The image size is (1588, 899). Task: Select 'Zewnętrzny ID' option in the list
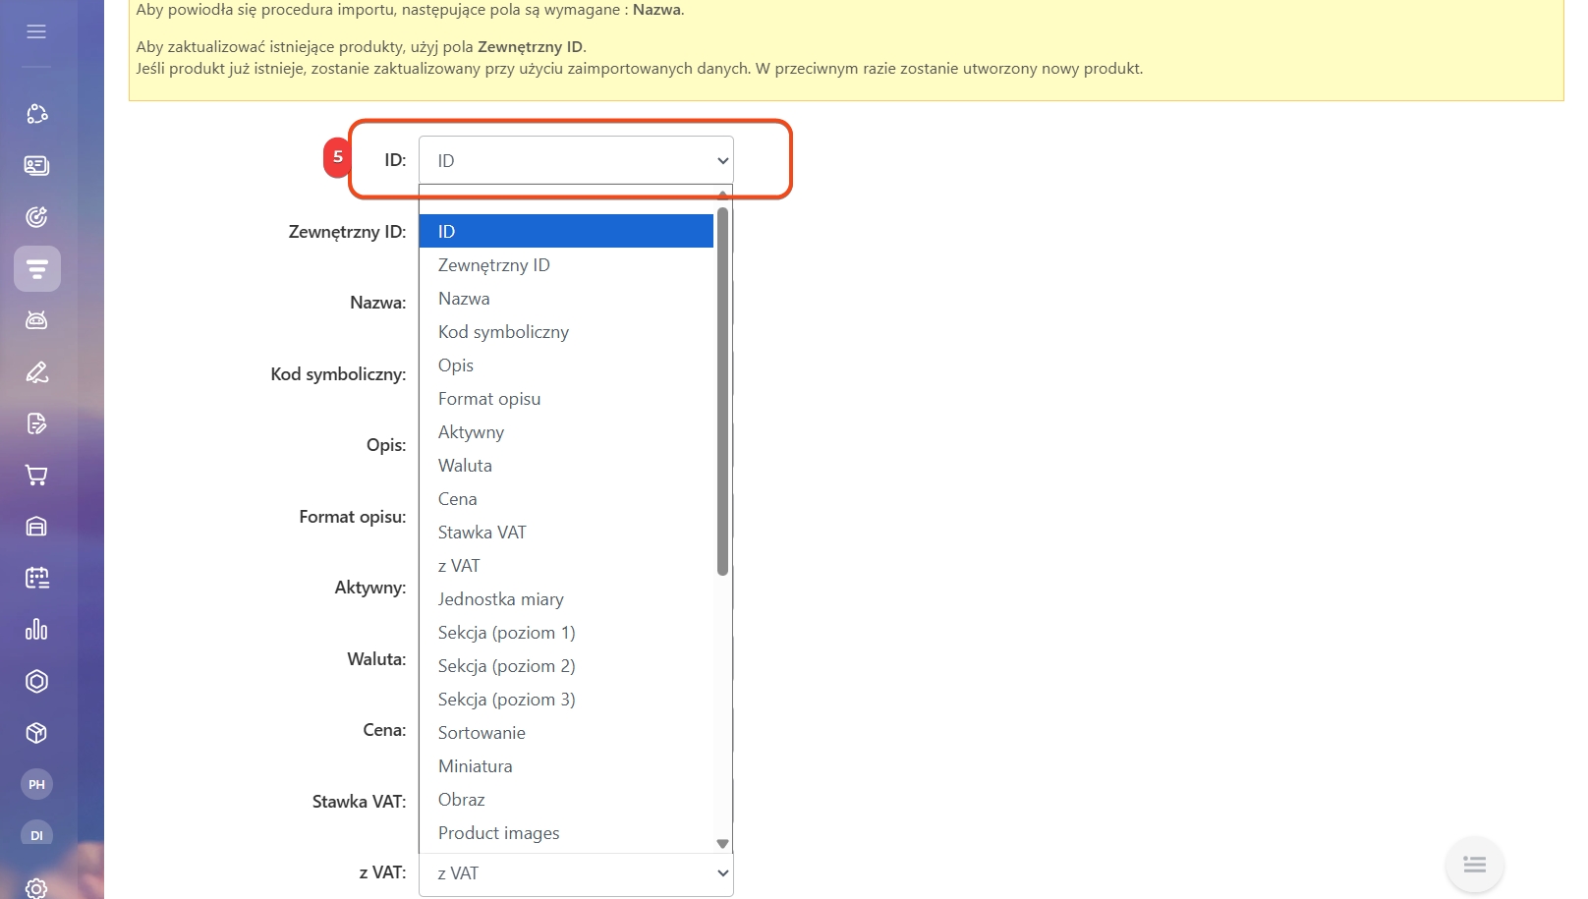(493, 265)
